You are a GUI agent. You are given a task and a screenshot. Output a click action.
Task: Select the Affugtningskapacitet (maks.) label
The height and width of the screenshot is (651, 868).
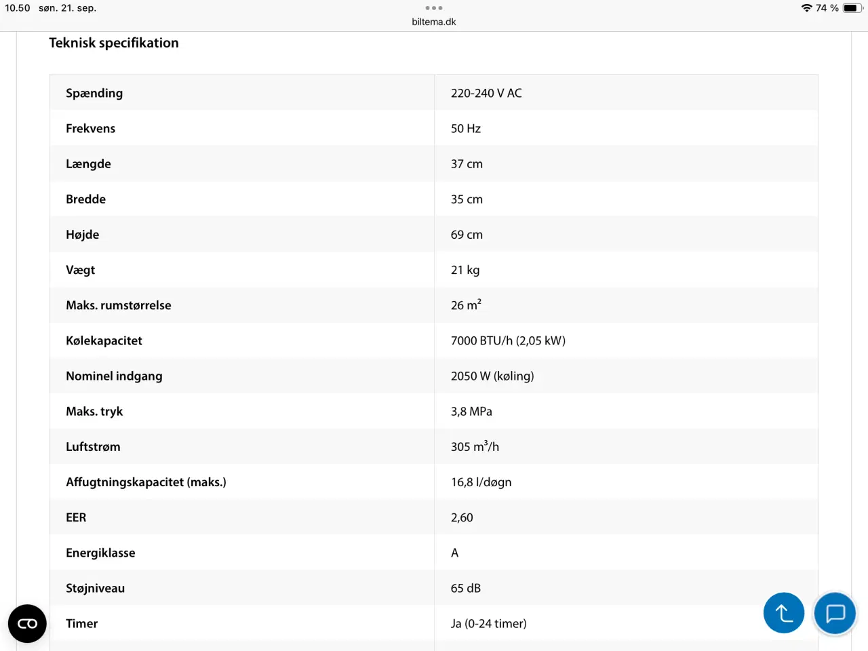click(146, 482)
